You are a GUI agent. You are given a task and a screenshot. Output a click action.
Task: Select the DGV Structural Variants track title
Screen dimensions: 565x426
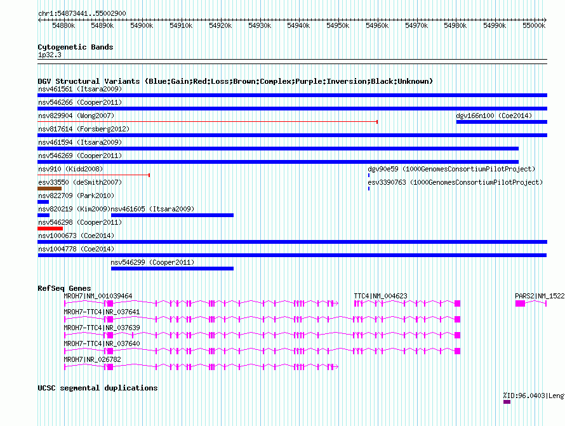click(235, 81)
